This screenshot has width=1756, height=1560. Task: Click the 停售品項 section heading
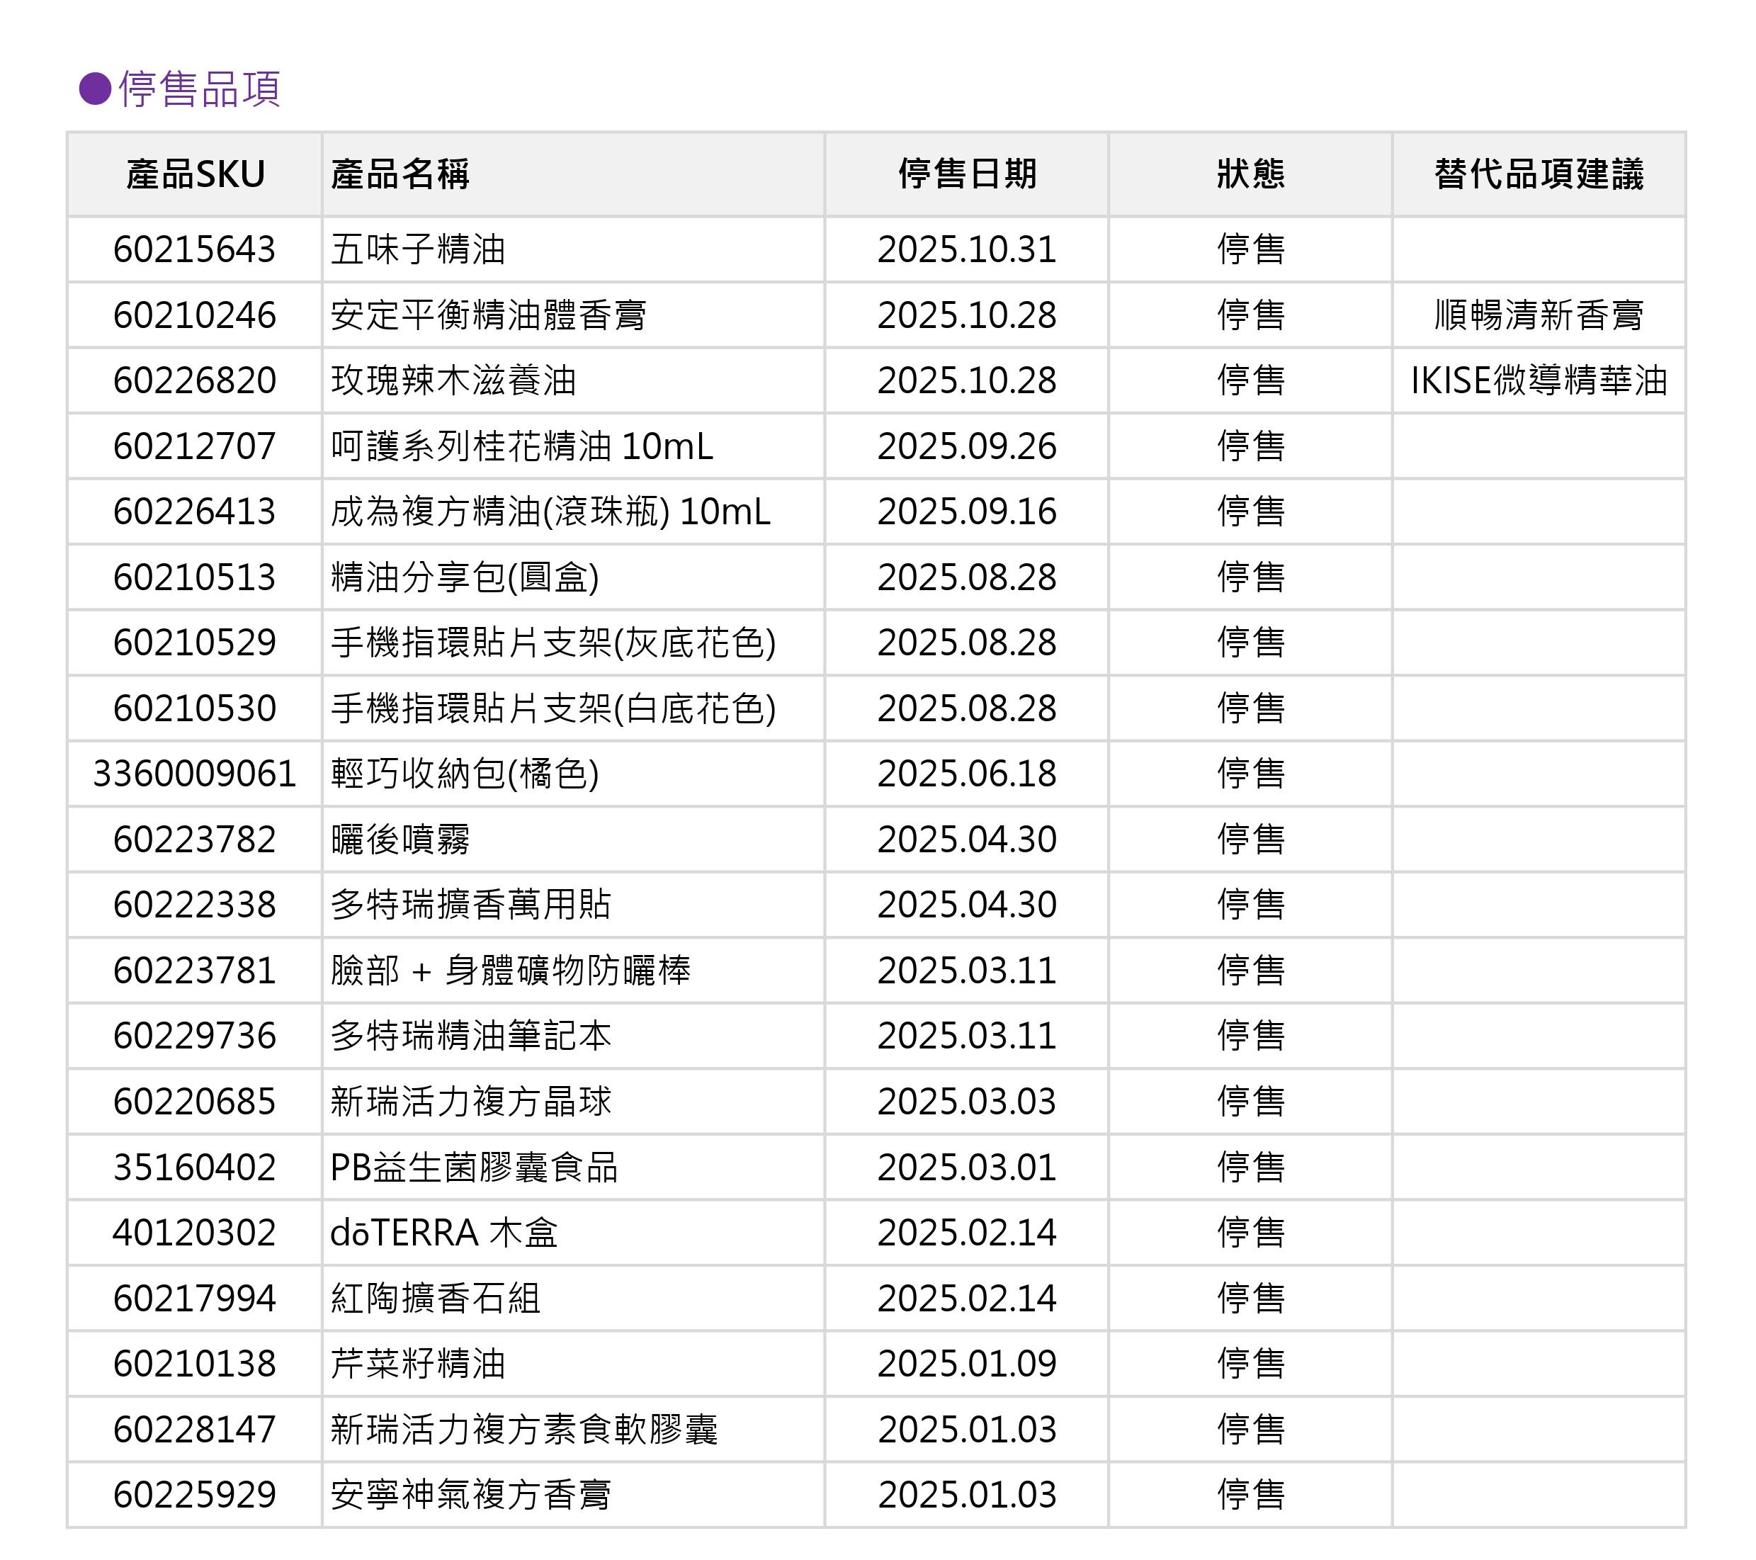[x=199, y=89]
